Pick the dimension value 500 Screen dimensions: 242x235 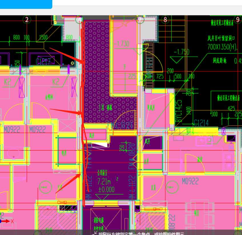point(178,76)
